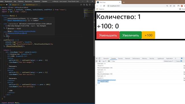Reload the localhost page
The image size is (185, 104).
coord(104,6)
